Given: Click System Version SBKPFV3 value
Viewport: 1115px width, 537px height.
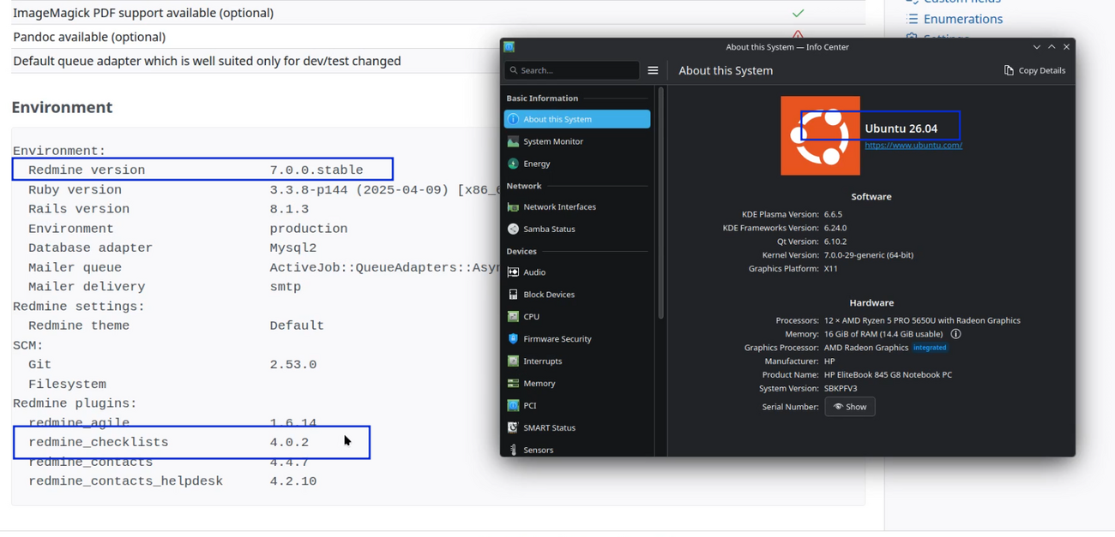Looking at the screenshot, I should click(x=841, y=389).
